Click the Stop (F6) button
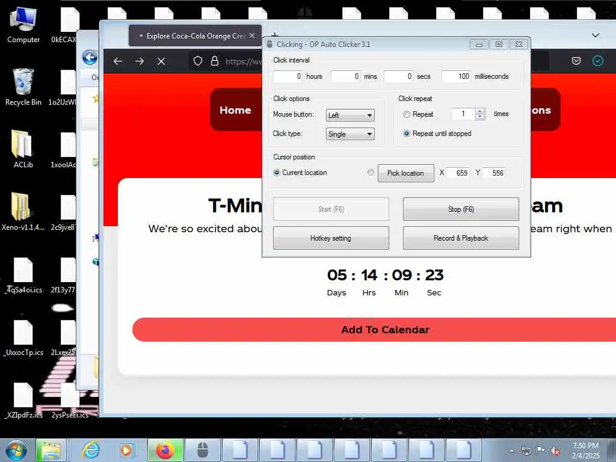Viewport: 616px width, 462px height. point(461,209)
